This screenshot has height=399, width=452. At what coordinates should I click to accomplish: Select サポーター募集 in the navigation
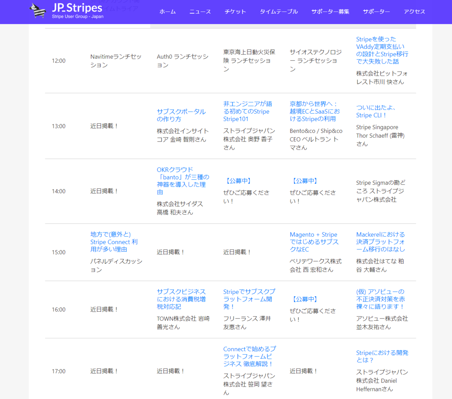tap(330, 12)
